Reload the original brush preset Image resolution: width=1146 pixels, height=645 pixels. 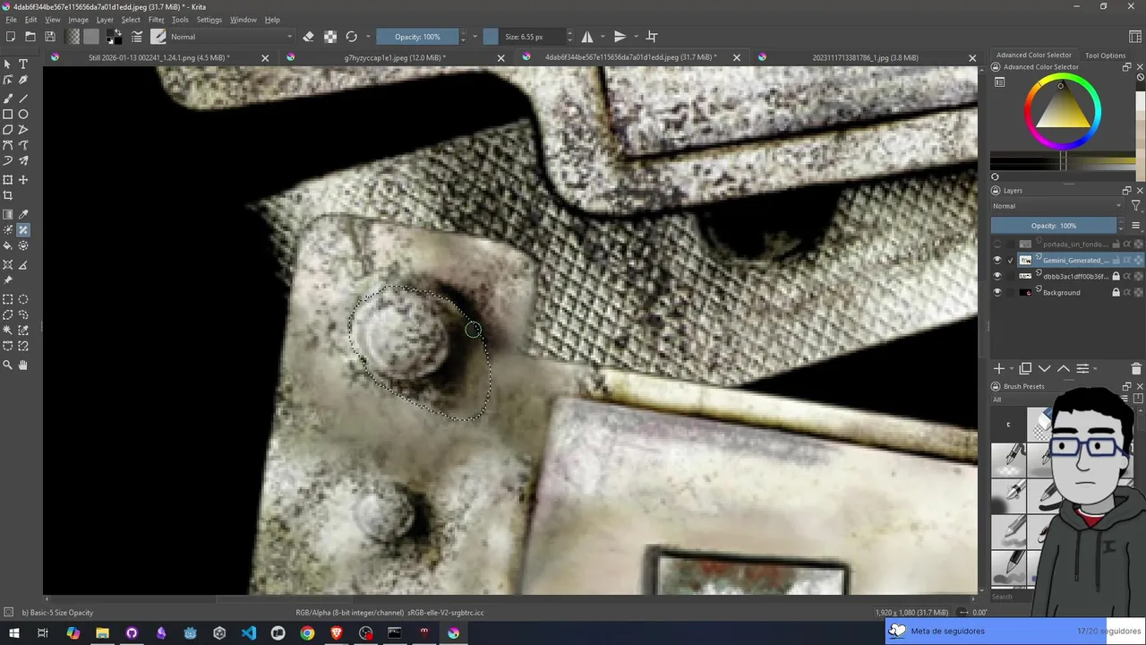click(x=352, y=37)
